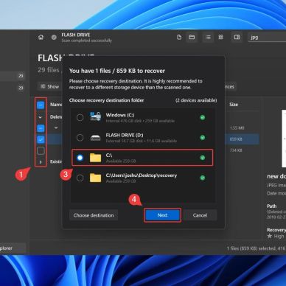Select FLASH DRIVE (D:) radio button
This screenshot has width=286, height=286.
[80, 138]
